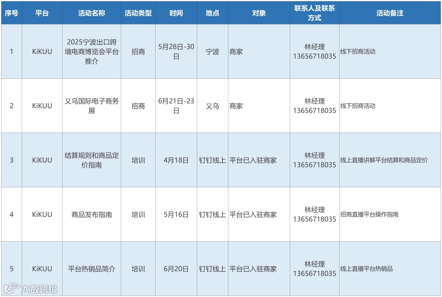Click the 平台 column header

(x=42, y=13)
